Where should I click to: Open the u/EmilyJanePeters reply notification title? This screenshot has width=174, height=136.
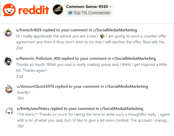(80, 109)
